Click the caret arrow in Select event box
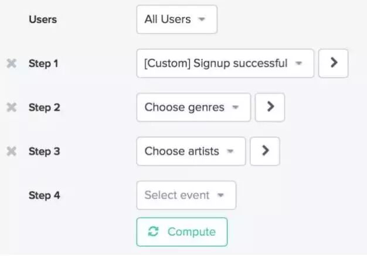Image resolution: width=367 pixels, height=256 pixels. point(220,195)
